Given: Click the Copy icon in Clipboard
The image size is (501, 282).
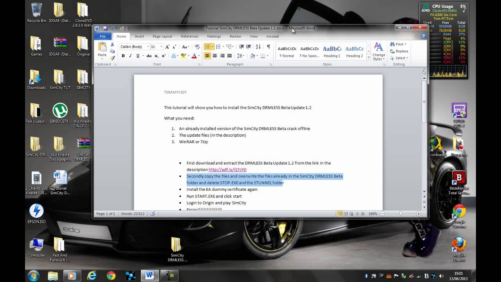Looking at the screenshot, I should click(x=112, y=51).
